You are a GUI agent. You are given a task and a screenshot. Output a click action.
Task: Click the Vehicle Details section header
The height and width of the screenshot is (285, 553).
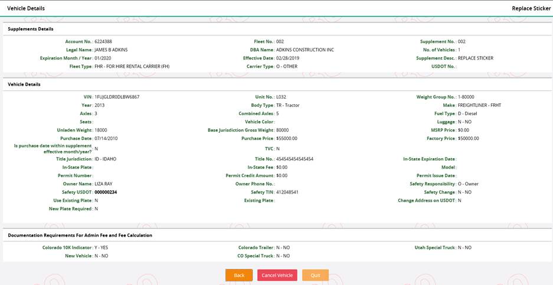tap(24, 84)
